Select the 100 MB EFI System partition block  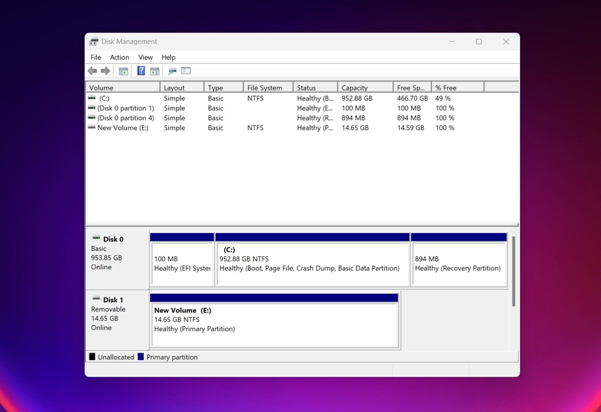coord(182,263)
